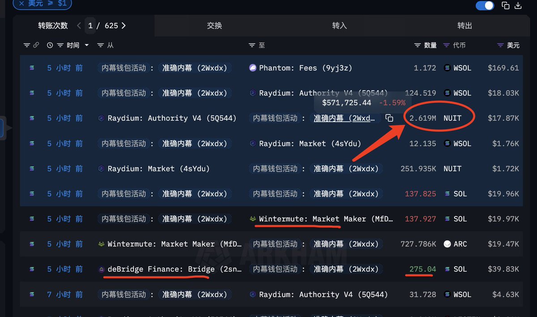Open the 时间 column filter icon

click(x=60, y=45)
